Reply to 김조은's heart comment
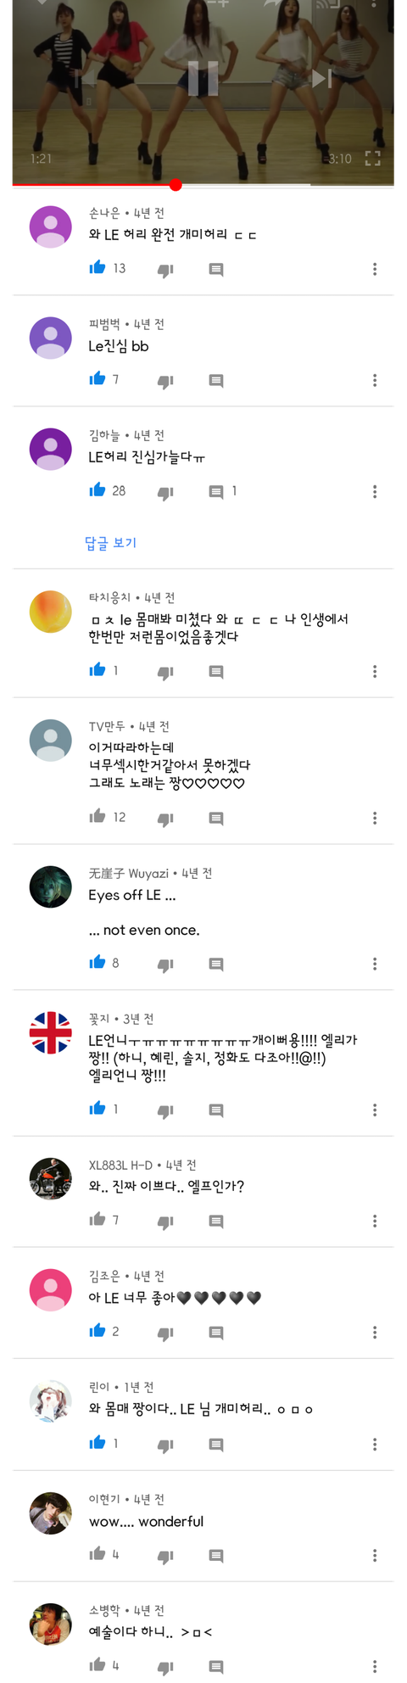 [x=216, y=1332]
